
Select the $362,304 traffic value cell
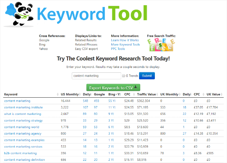click(144, 101)
